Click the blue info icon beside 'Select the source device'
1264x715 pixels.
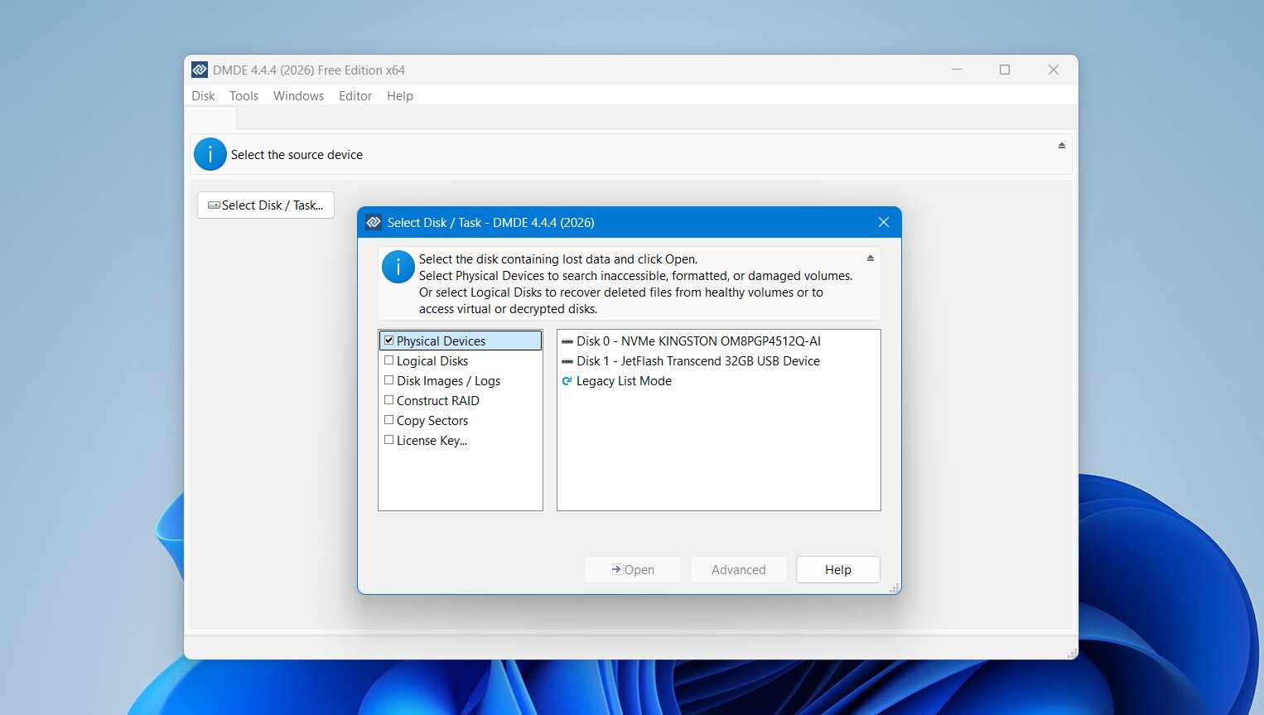click(x=210, y=154)
